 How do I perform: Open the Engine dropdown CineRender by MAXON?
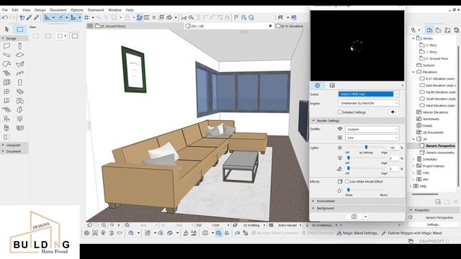coord(368,104)
